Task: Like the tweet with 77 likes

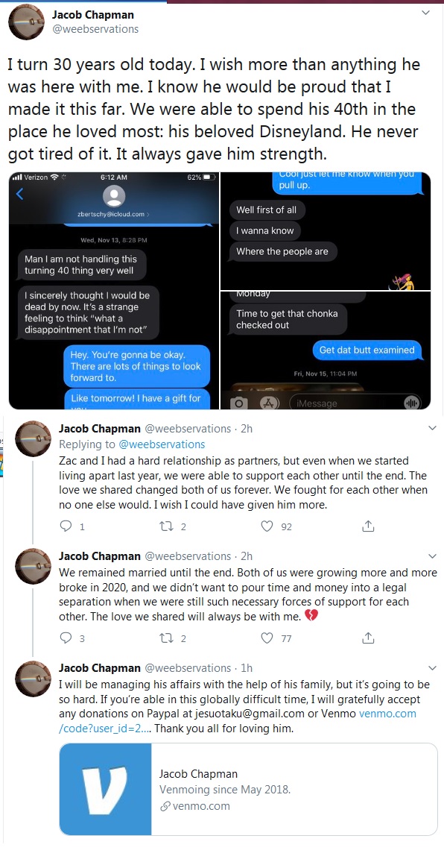Action: pos(267,638)
